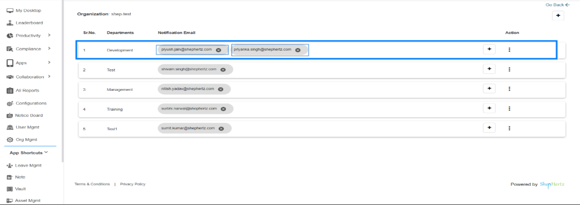Add email to Development row with plus
Image resolution: width=580 pixels, height=205 pixels.
[x=489, y=49]
